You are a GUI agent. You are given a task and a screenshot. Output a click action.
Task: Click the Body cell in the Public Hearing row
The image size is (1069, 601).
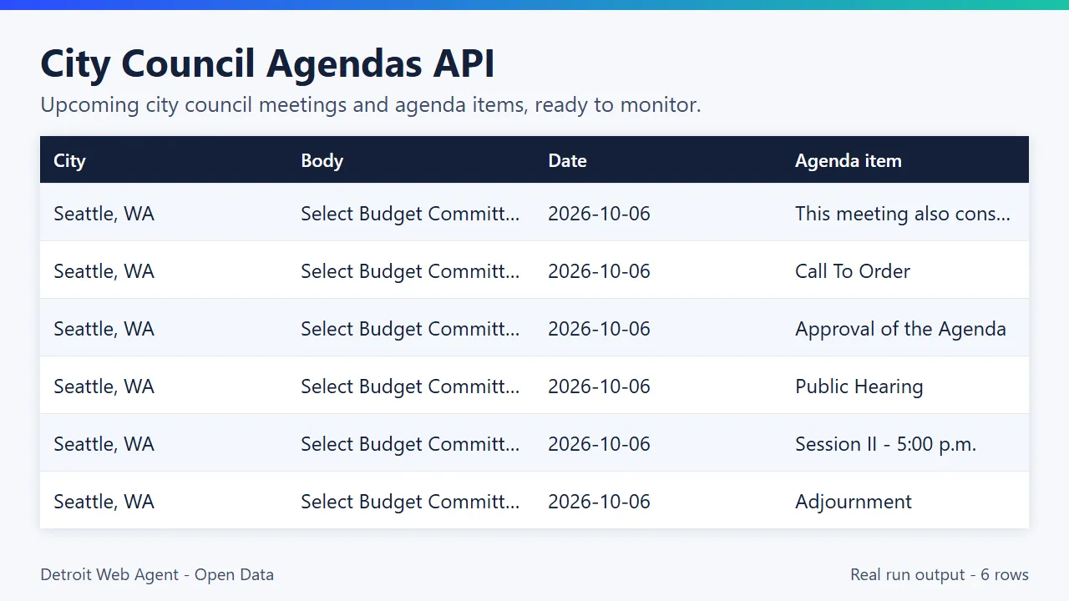[x=410, y=386]
